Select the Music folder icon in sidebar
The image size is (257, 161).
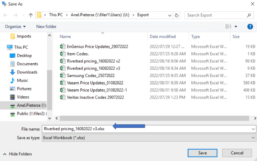click(x=13, y=80)
